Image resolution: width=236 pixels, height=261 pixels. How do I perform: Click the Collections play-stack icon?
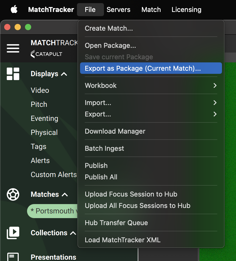13,233
